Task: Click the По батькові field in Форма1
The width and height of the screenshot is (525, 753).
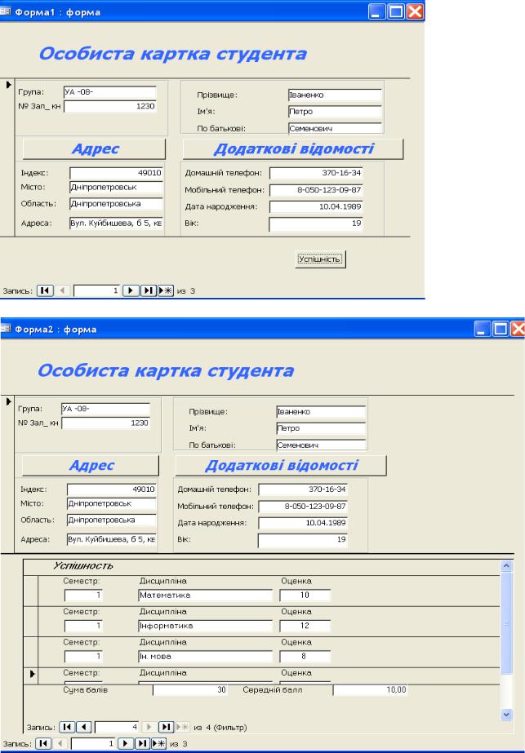Action: click(335, 128)
